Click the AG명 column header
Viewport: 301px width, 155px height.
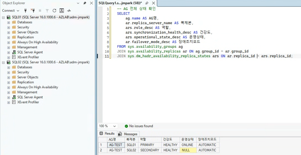click(116, 139)
